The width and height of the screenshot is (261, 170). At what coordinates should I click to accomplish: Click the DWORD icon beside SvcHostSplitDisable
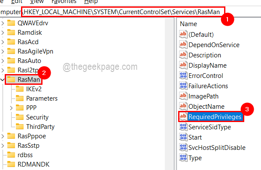[183, 148]
